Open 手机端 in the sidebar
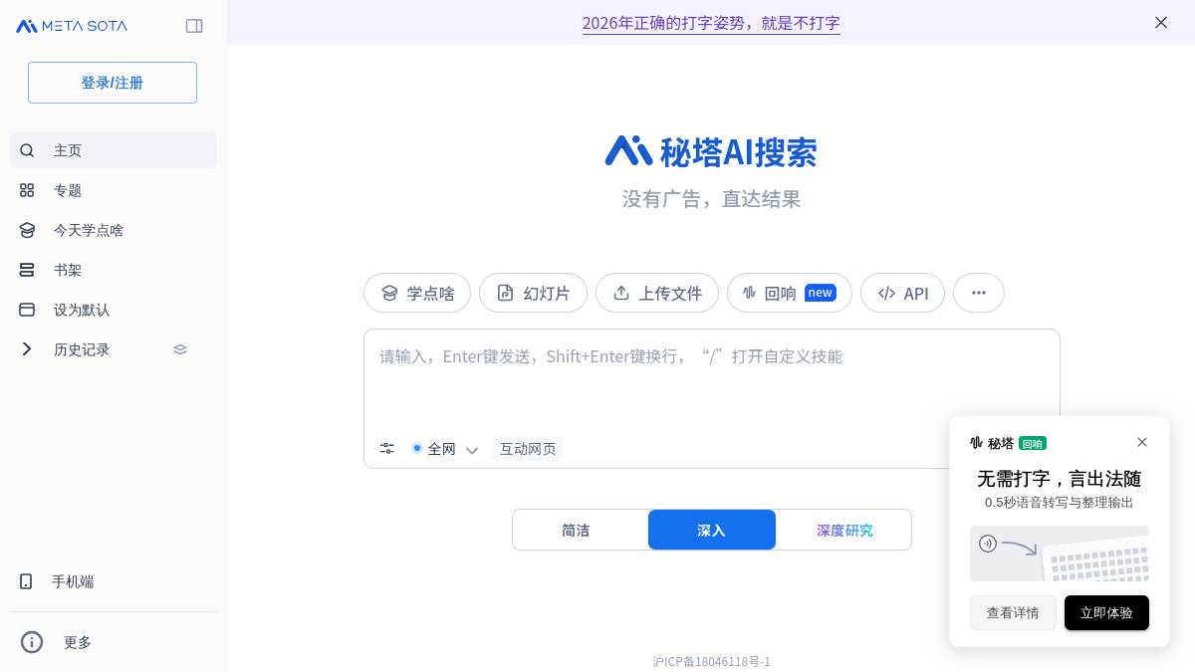The image size is (1195, 672). (114, 581)
